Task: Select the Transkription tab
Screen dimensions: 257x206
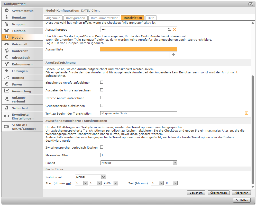Action: click(133, 18)
